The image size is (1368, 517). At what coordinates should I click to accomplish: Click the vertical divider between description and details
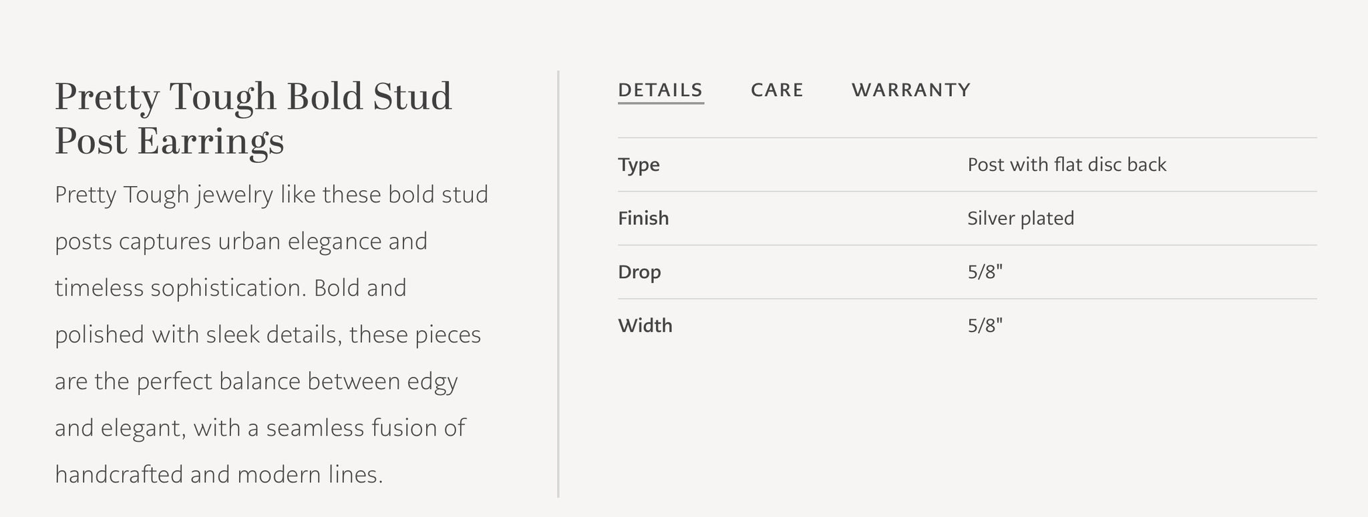[558, 284]
